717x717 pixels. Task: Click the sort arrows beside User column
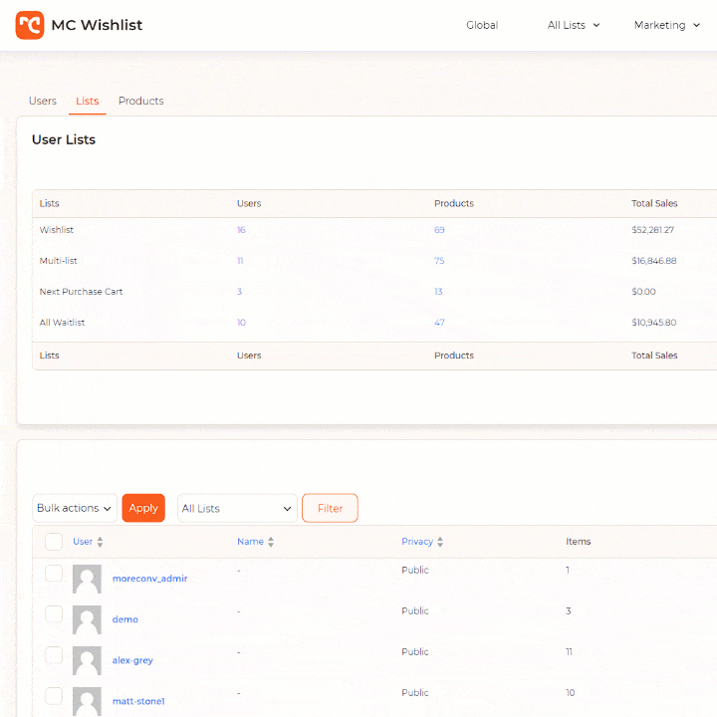100,542
